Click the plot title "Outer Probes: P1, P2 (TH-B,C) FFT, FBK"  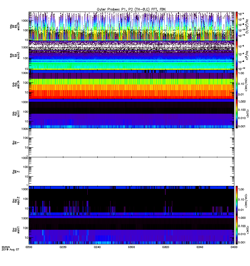point(131,9)
